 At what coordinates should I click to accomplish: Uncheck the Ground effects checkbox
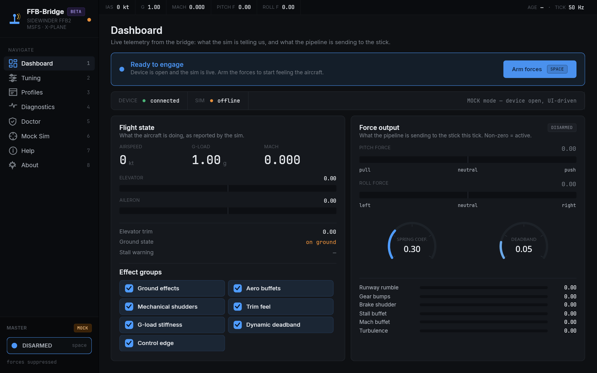[x=129, y=288]
